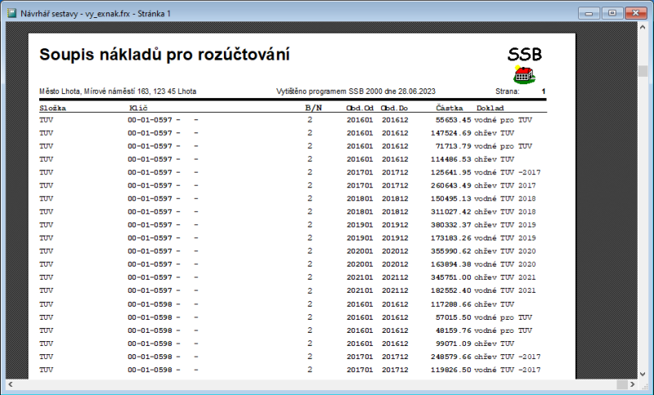Click the horizontal scrollbar right arrow
This screenshot has height=395, width=654.
coord(631,384)
